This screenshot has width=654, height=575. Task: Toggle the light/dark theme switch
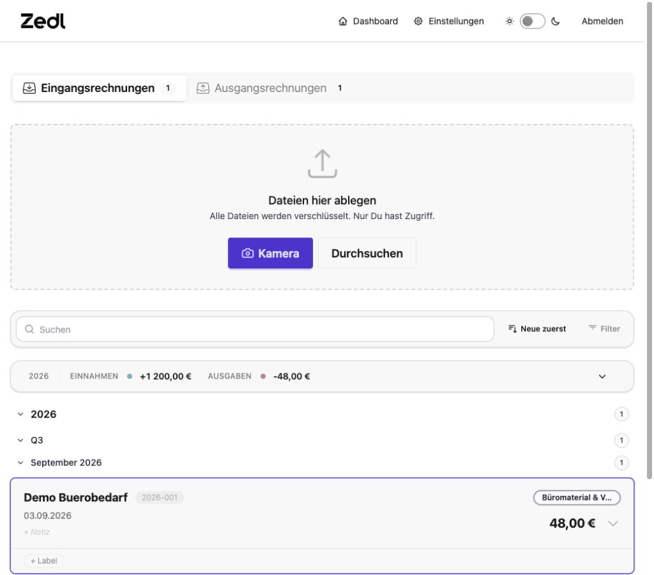coord(532,21)
